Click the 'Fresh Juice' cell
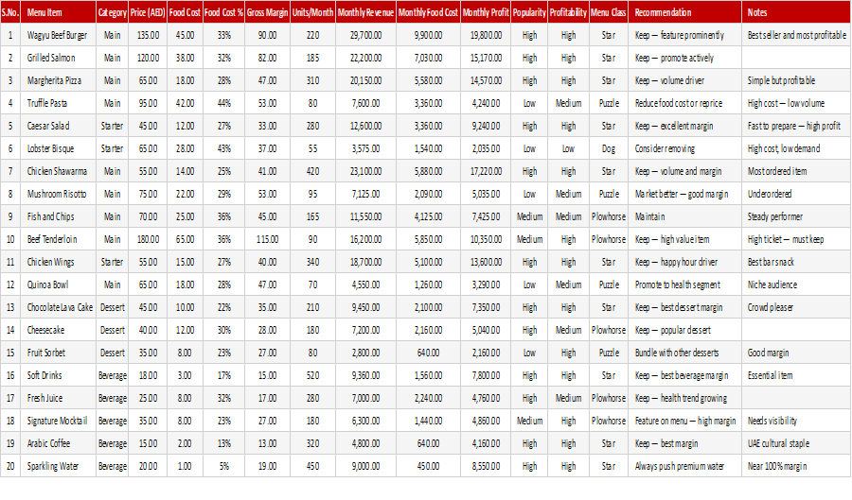The width and height of the screenshot is (852, 500). click(58, 398)
